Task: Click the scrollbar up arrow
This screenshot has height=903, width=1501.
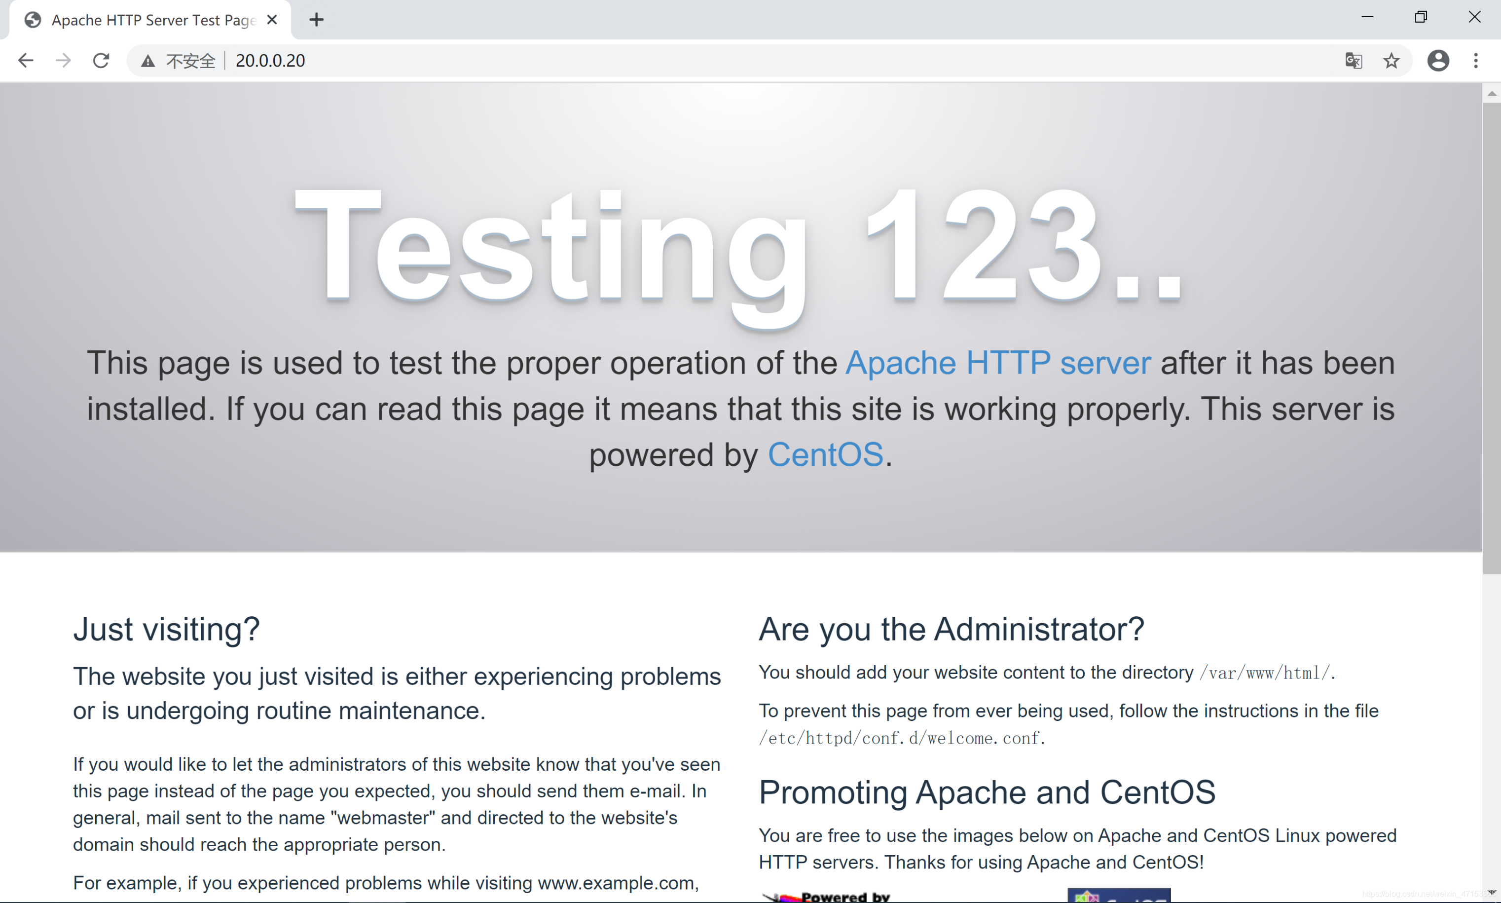Action: pyautogui.click(x=1491, y=93)
